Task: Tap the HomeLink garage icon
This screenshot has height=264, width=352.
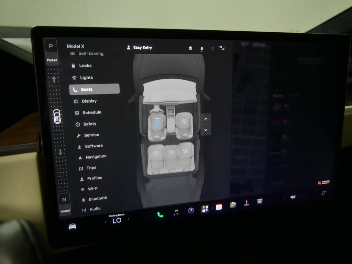Action: coord(190,48)
